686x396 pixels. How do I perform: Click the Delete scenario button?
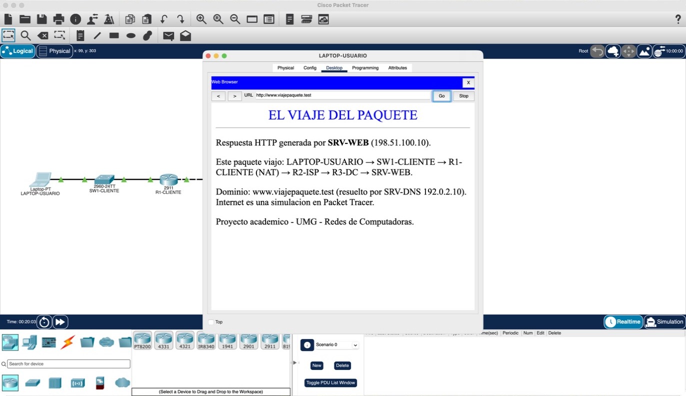pyautogui.click(x=342, y=365)
